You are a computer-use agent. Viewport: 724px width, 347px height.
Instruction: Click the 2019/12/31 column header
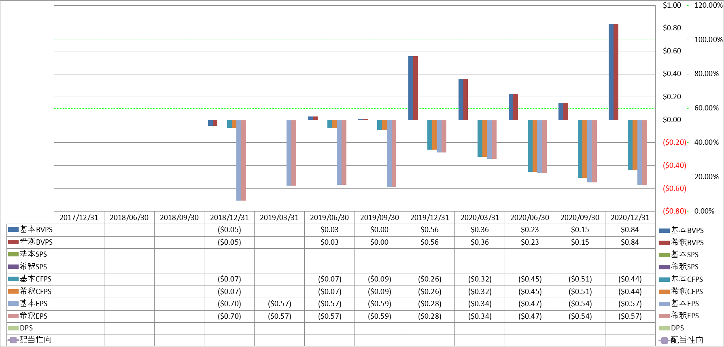click(x=430, y=217)
